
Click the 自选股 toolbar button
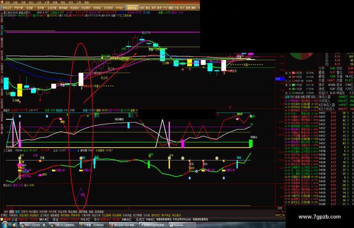pos(29,8)
